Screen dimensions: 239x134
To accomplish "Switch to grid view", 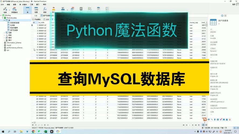I will (203, 125).
